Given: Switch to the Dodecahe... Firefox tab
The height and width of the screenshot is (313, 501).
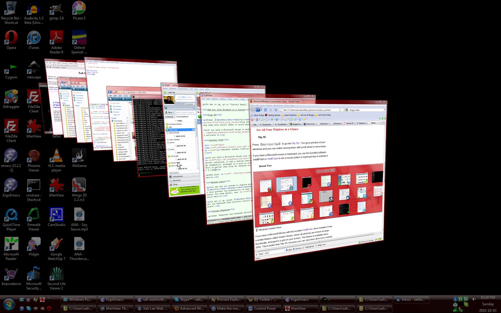Looking at the screenshot, I should point(265,124).
